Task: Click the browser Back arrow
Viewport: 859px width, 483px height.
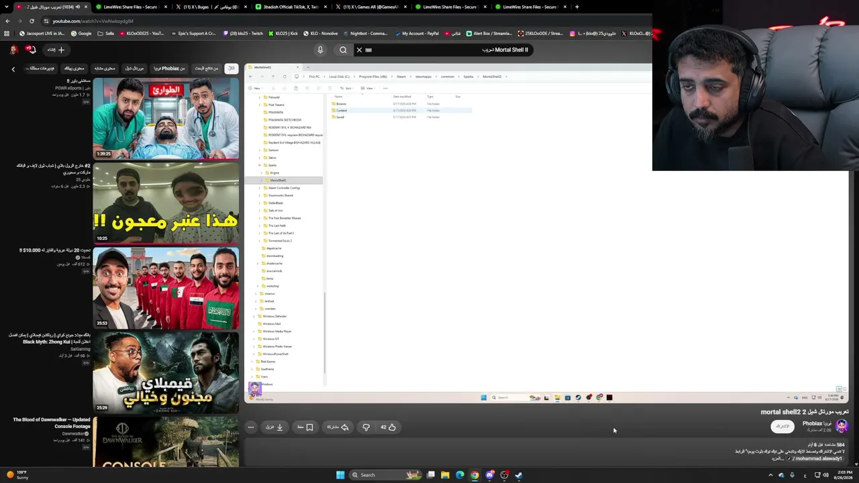Action: 7,21
